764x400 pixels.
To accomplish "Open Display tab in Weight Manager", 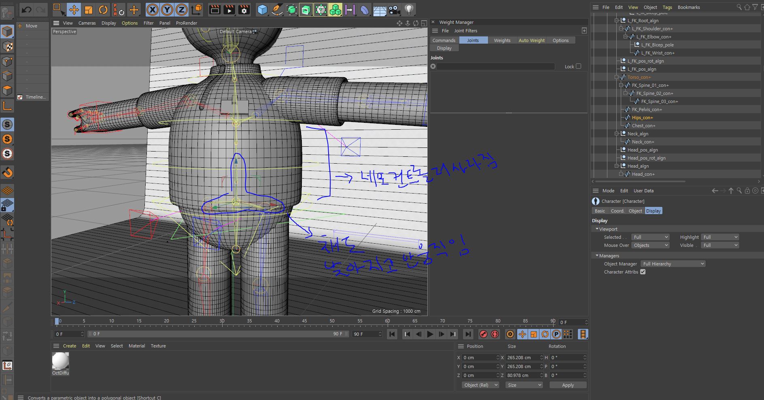I will click(x=444, y=48).
